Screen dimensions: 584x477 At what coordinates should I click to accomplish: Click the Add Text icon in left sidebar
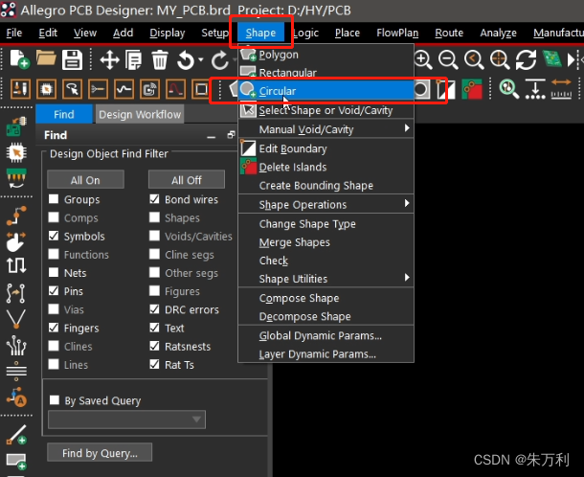pyautogui.click(x=16, y=397)
